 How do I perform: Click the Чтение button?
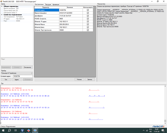click(x=79, y=80)
